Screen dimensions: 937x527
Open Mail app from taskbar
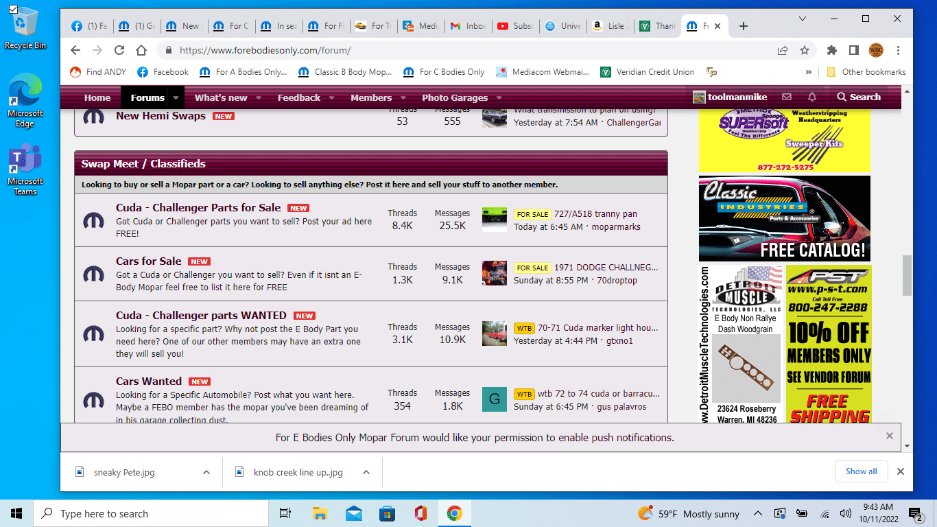click(354, 513)
